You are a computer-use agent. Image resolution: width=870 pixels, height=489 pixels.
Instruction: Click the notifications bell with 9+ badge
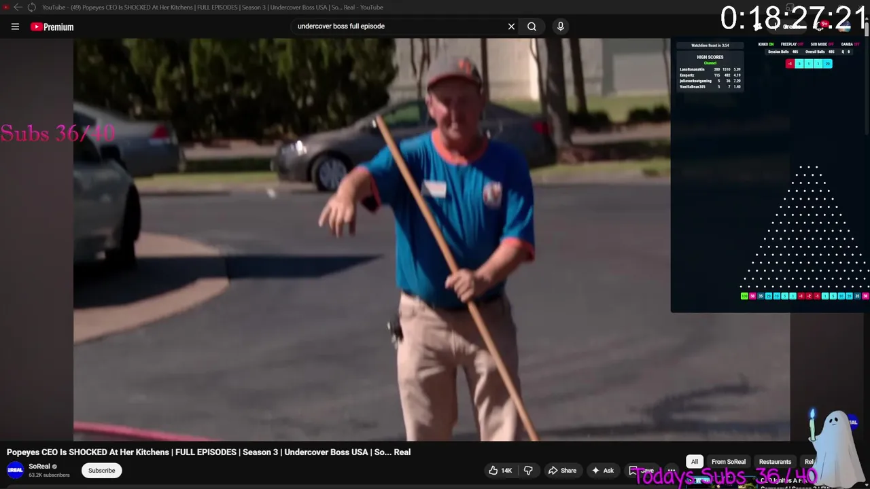coord(820,26)
